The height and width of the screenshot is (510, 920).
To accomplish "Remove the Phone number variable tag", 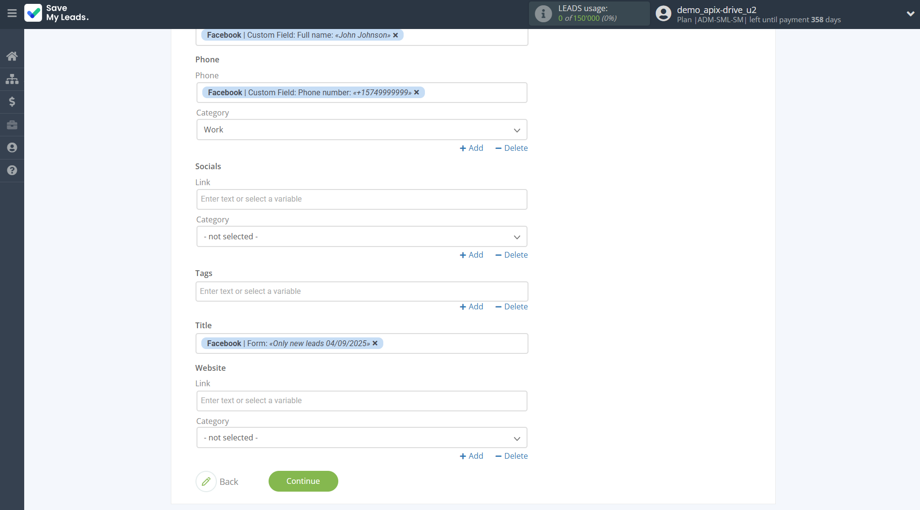I will pyautogui.click(x=417, y=92).
